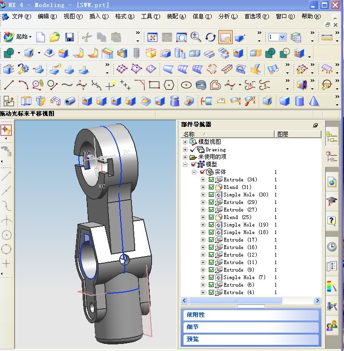Expand the 模型视图 tree node
Image resolution: width=344 pixels, height=351 pixels.
[185, 142]
